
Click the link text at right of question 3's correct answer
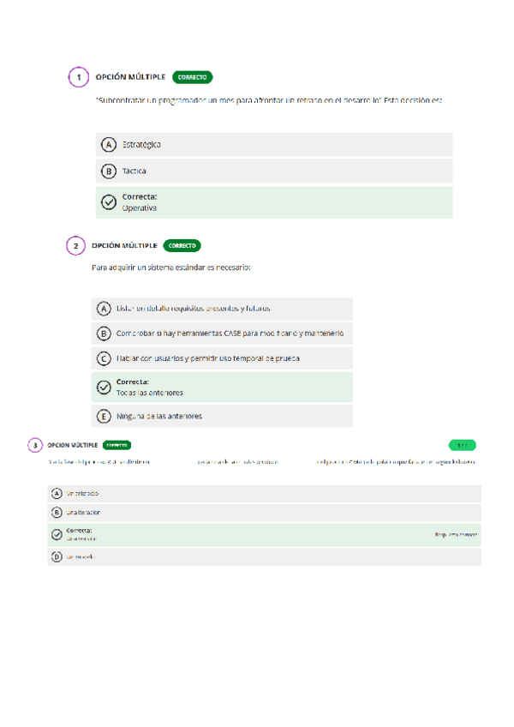456,534
